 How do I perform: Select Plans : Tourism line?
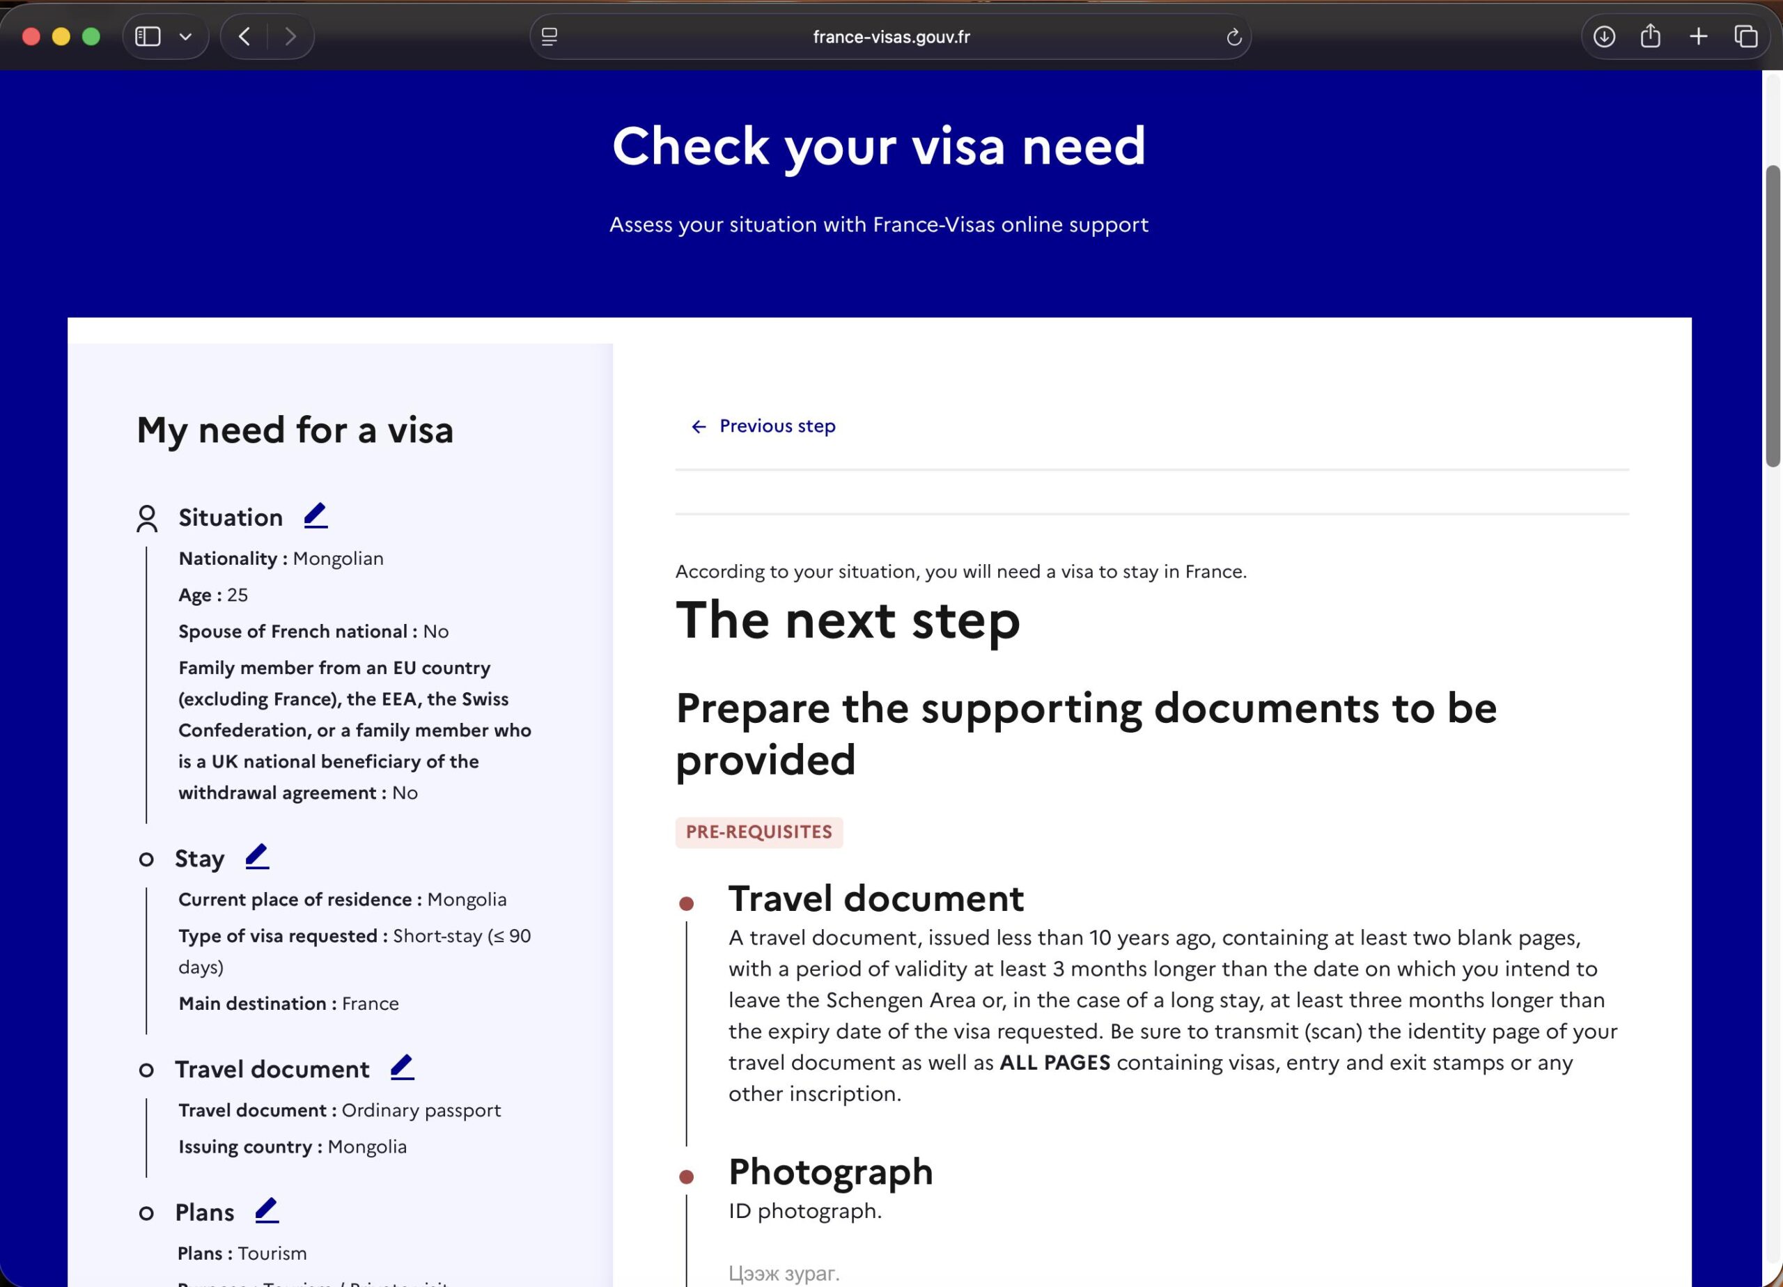point(242,1253)
